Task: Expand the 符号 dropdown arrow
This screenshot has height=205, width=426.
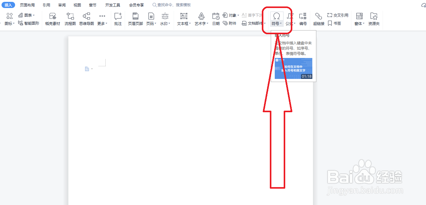Action: tap(281, 23)
